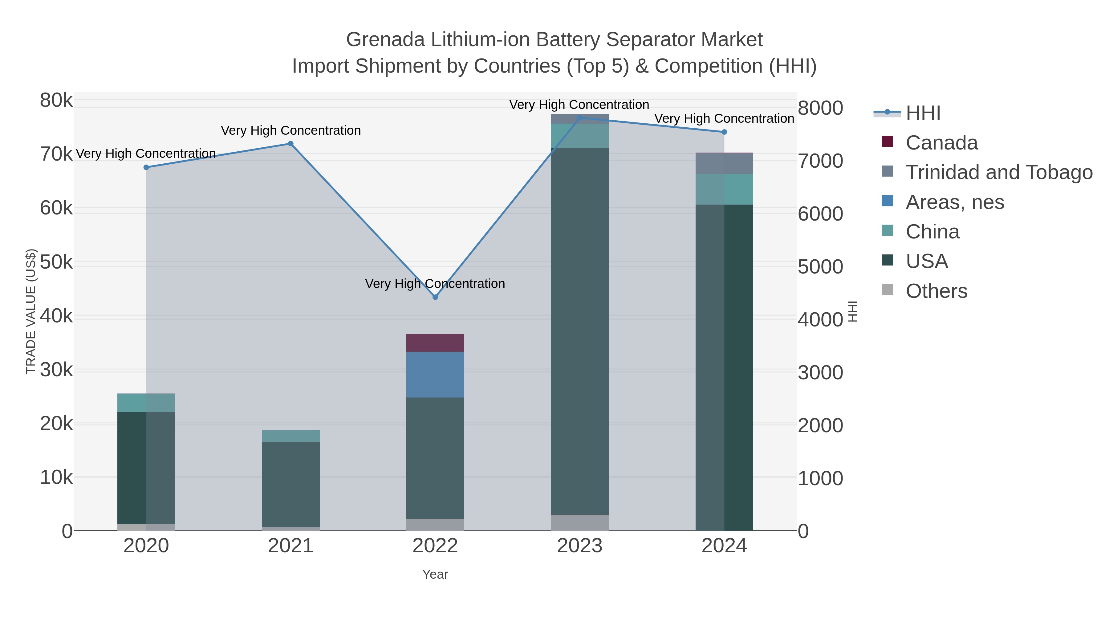Click Very High Concentration label above 2021 point
The height and width of the screenshot is (623, 1109).
coord(291,130)
